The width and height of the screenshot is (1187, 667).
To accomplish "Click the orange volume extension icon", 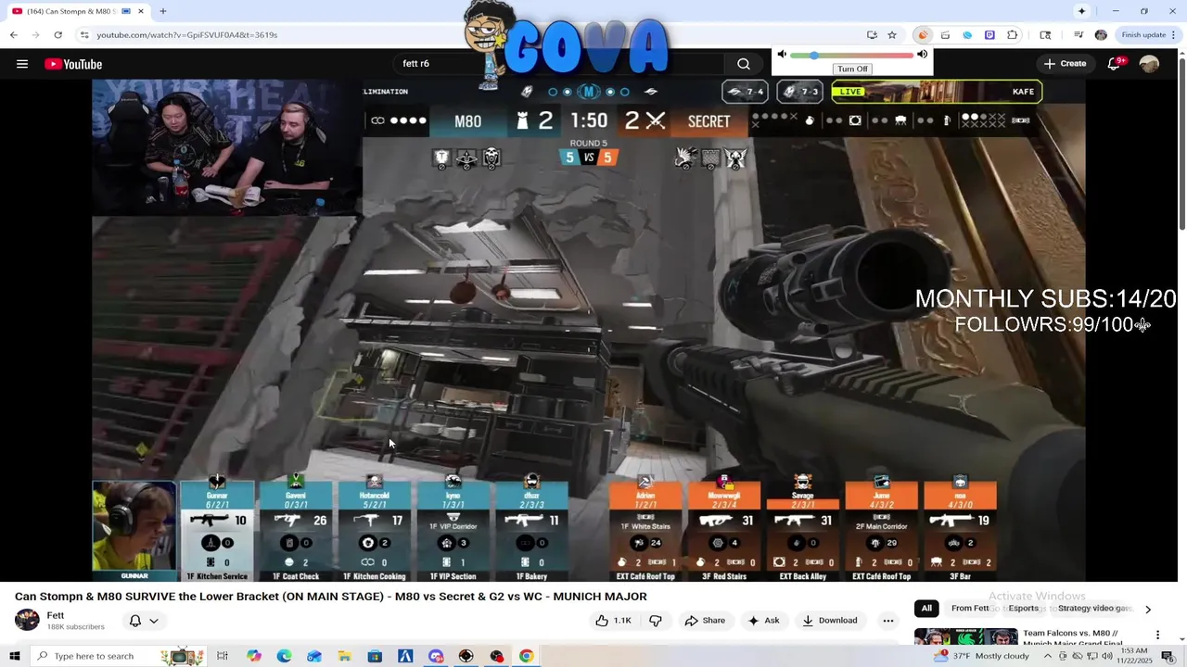I will (x=922, y=35).
